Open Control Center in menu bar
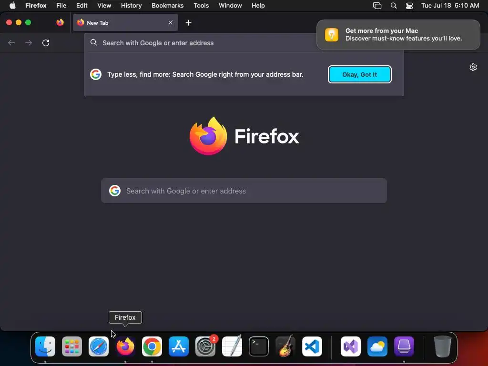This screenshot has height=366, width=488. [x=409, y=6]
